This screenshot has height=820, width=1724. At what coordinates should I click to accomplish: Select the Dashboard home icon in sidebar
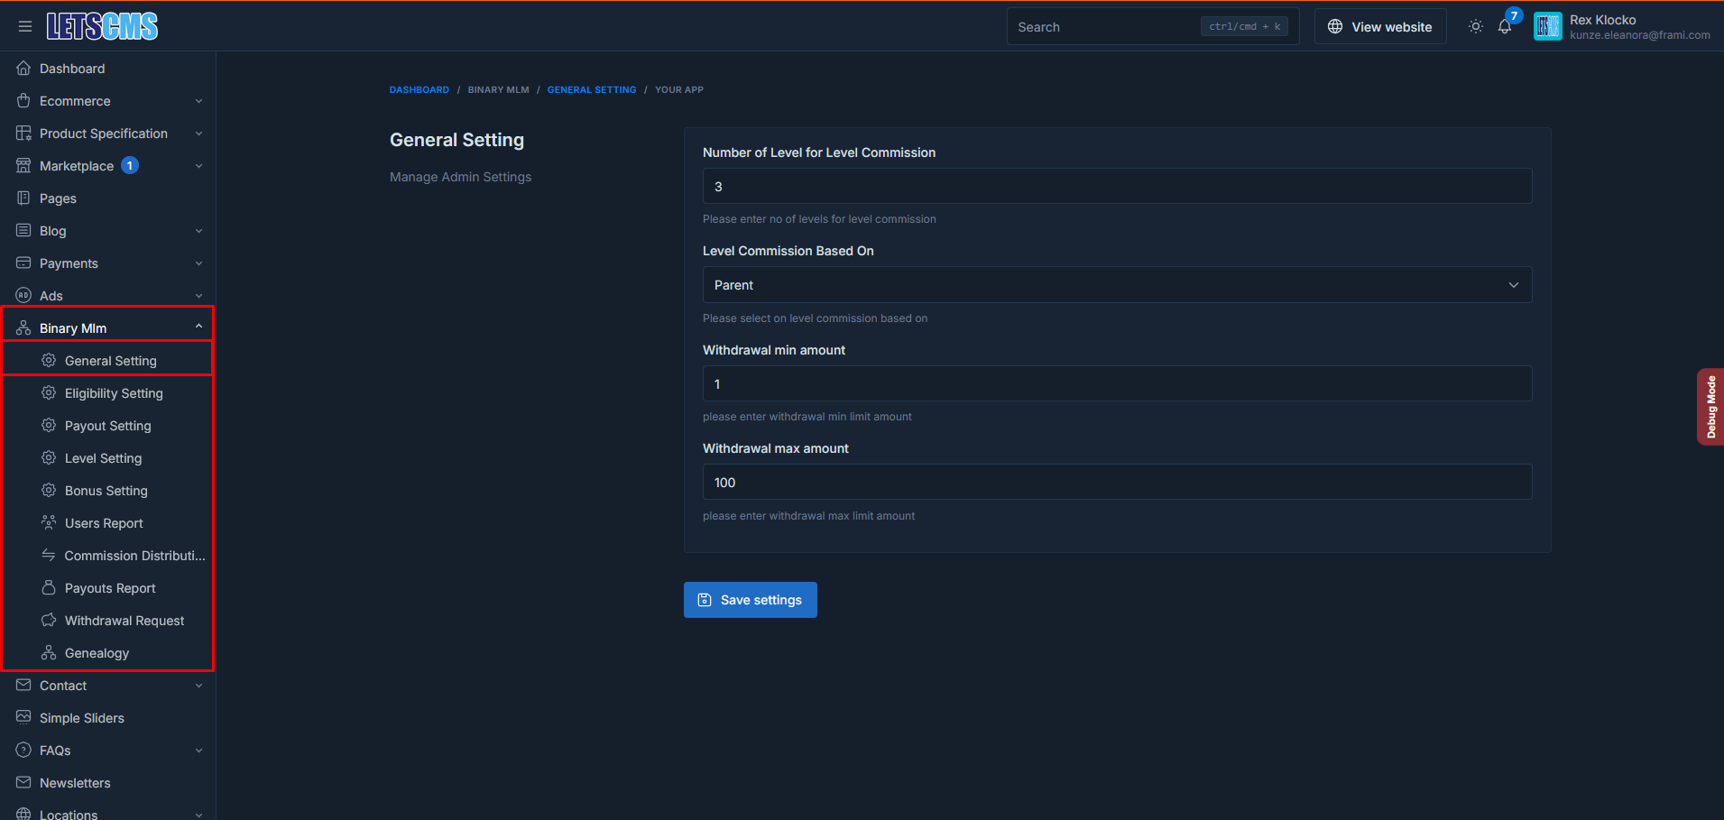pyautogui.click(x=23, y=68)
